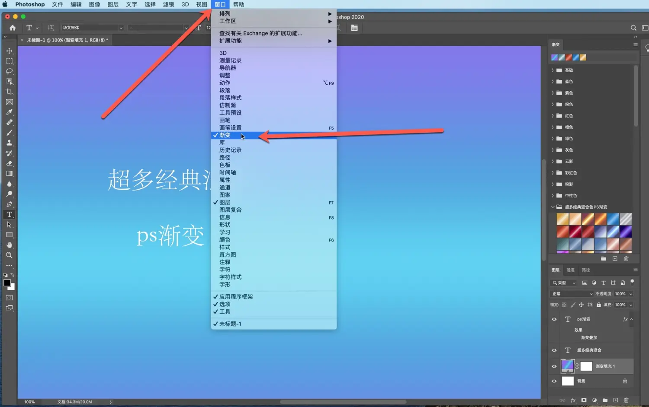Open the 正常 blend mode dropdown
Screen dimensions: 649x407
click(x=572, y=294)
